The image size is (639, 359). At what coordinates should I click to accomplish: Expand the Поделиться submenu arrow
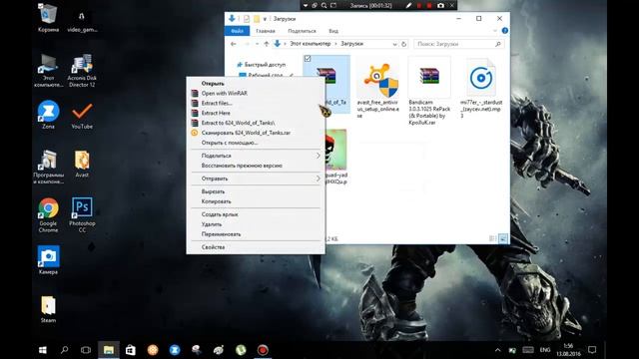tap(319, 156)
